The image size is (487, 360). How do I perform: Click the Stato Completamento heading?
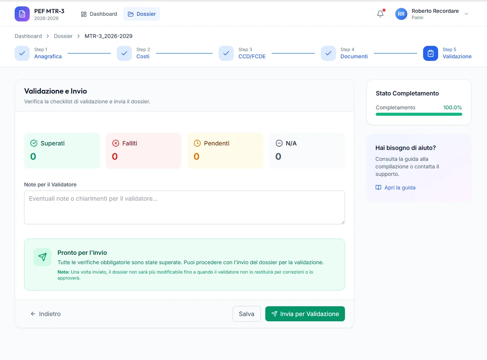407,93
